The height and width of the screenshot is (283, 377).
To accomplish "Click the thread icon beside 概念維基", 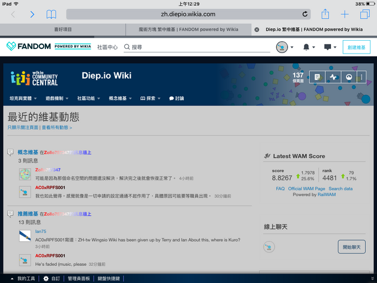I will (x=11, y=152).
